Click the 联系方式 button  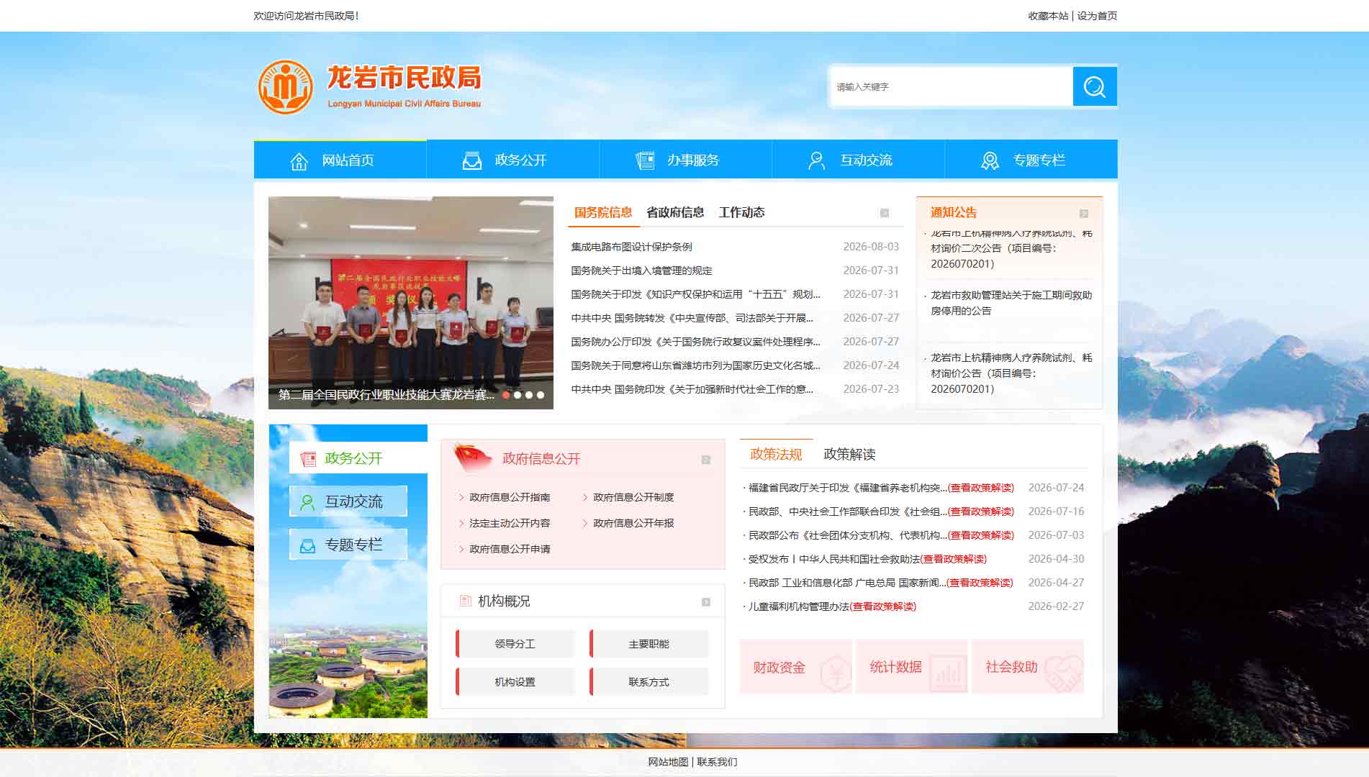click(x=649, y=682)
